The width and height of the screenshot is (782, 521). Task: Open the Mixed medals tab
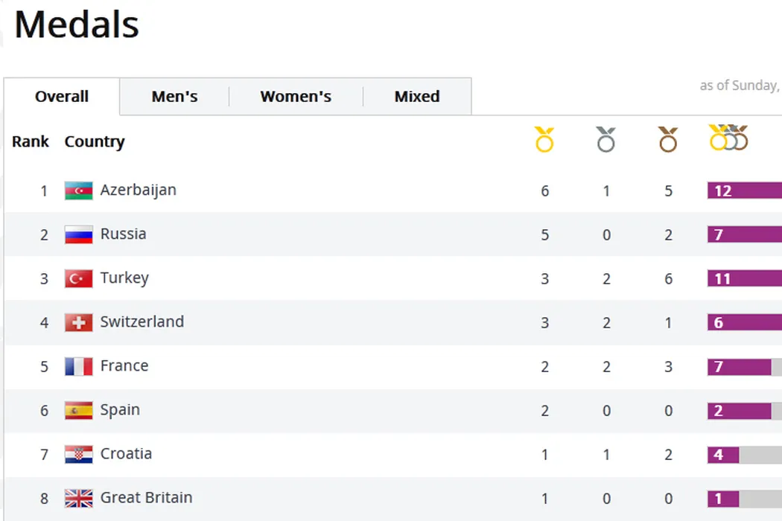(x=416, y=97)
